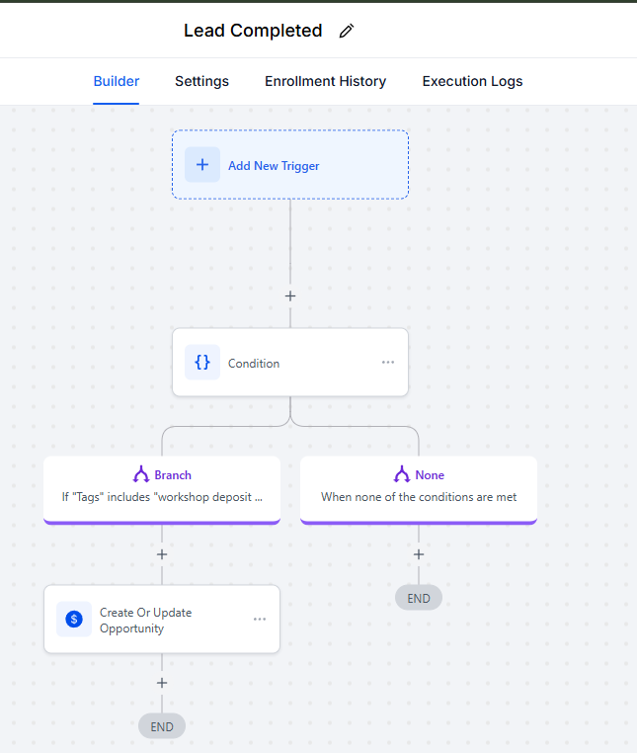Select the Create Or Update Opportunity action
The width and height of the screenshot is (637, 753).
click(x=162, y=619)
